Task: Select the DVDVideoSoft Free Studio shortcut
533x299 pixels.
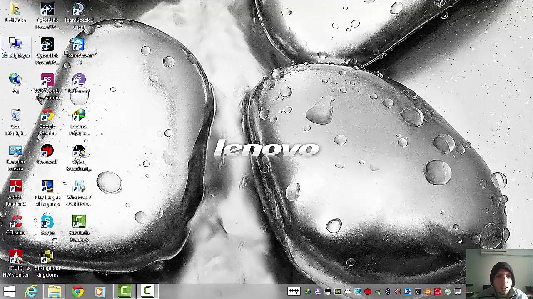Action: coord(47,87)
